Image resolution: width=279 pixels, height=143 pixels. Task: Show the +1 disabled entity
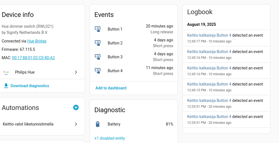[110, 138]
